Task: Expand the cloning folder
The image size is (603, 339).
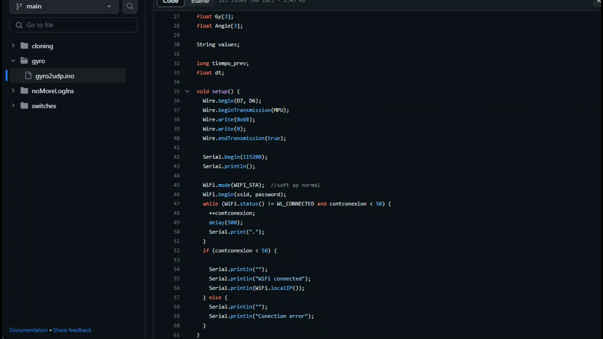Action: point(13,46)
